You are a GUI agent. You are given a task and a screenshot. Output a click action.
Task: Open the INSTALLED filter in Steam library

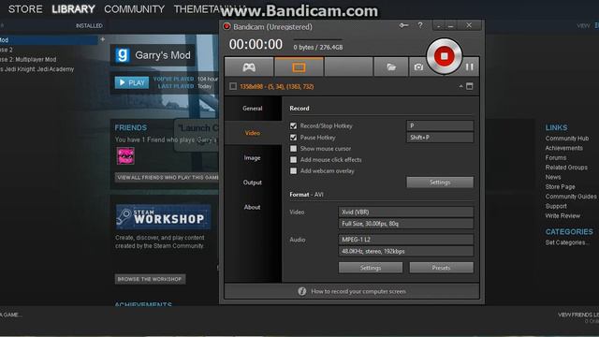click(89, 25)
